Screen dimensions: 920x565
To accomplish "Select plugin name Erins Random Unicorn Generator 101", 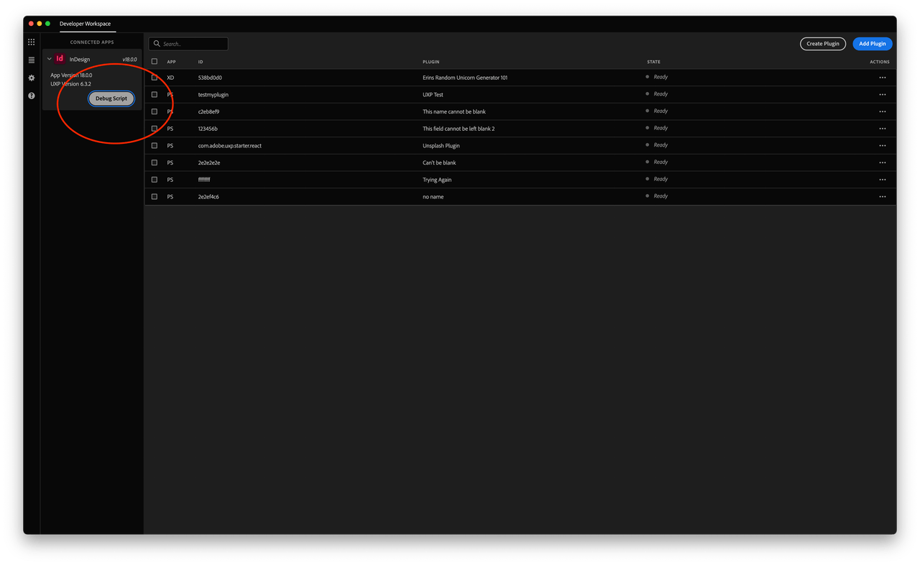I will 465,78.
